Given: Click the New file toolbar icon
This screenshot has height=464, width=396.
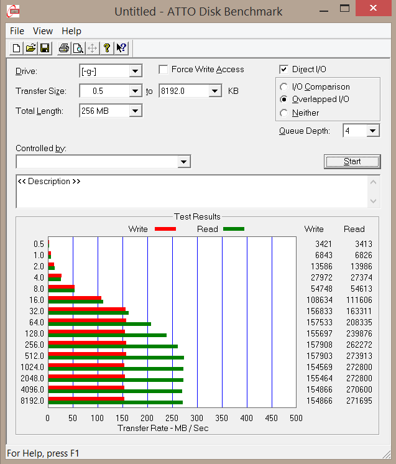Looking at the screenshot, I should 17,49.
